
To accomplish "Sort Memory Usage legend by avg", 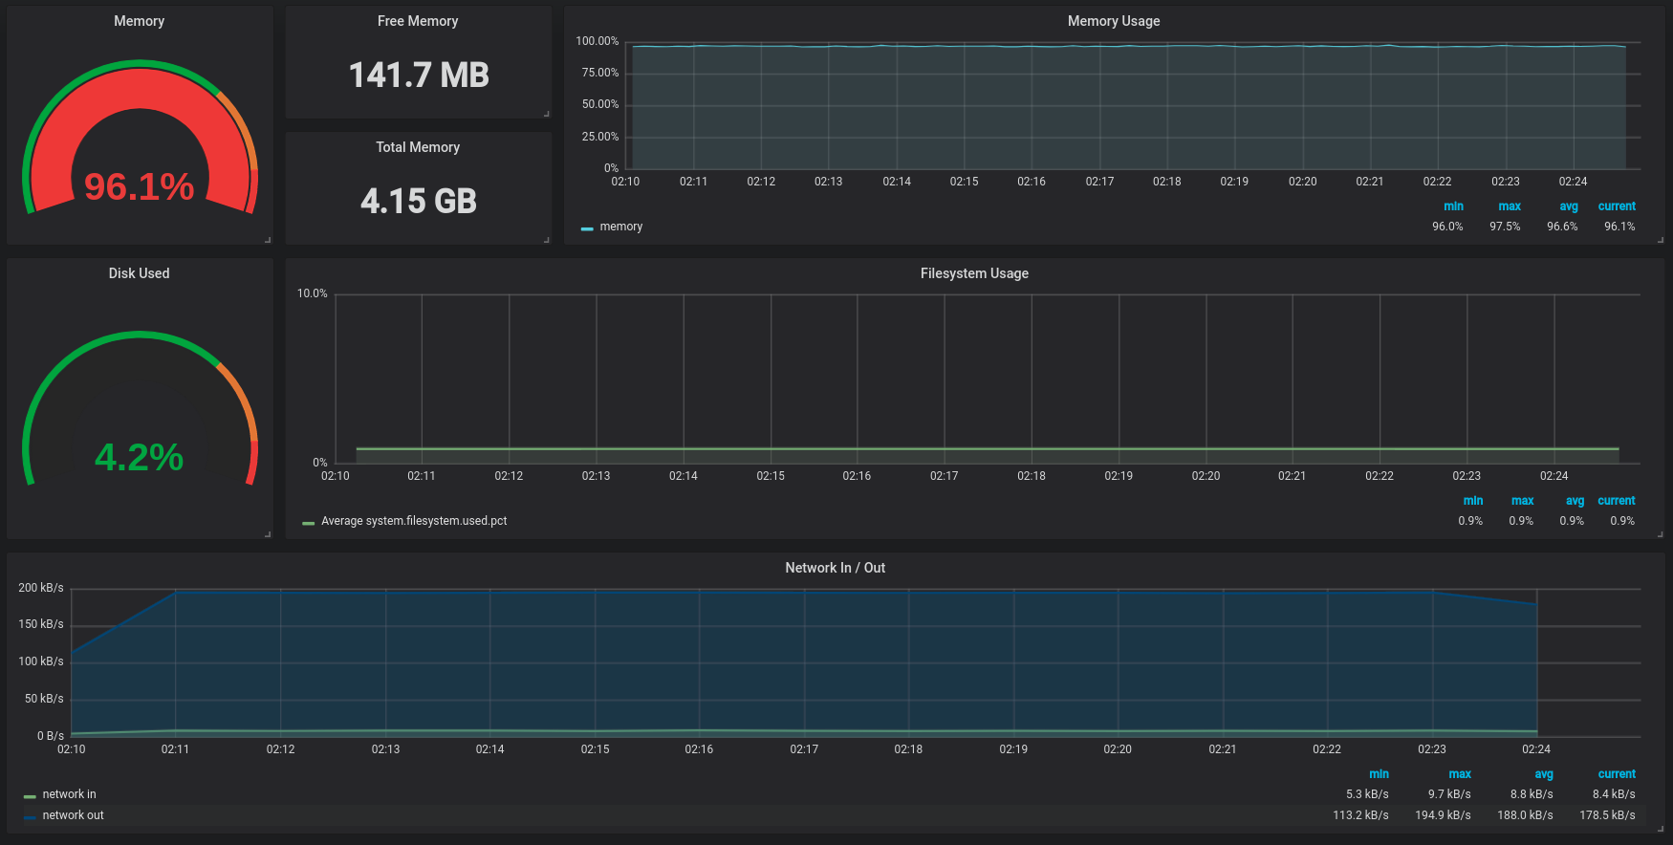I will 1569,206.
